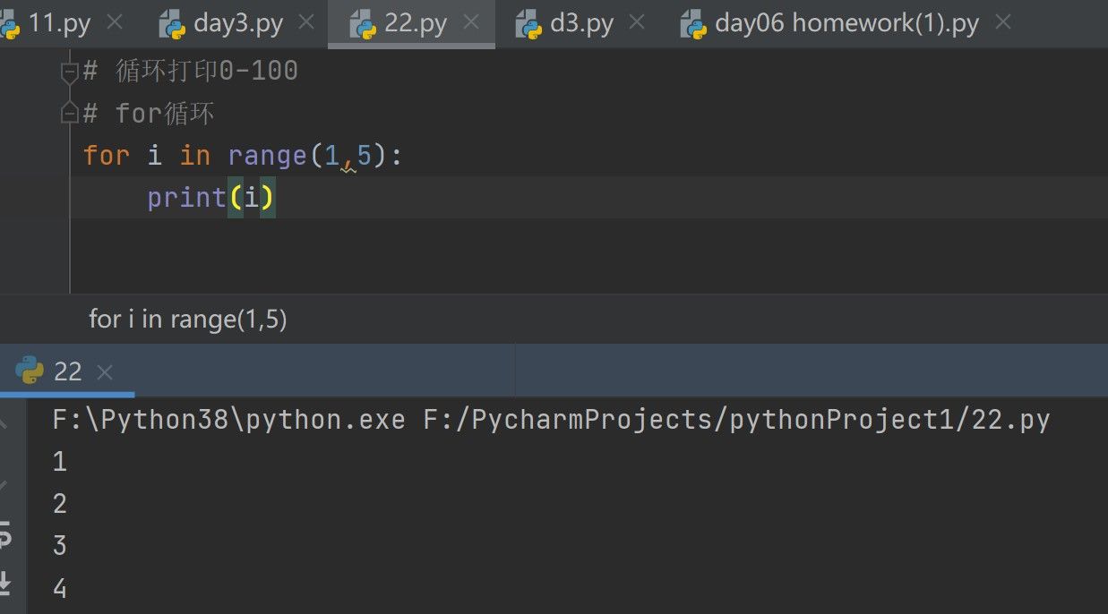Click the Python icon on day3.py tab
The image size is (1108, 614).
pyautogui.click(x=172, y=24)
